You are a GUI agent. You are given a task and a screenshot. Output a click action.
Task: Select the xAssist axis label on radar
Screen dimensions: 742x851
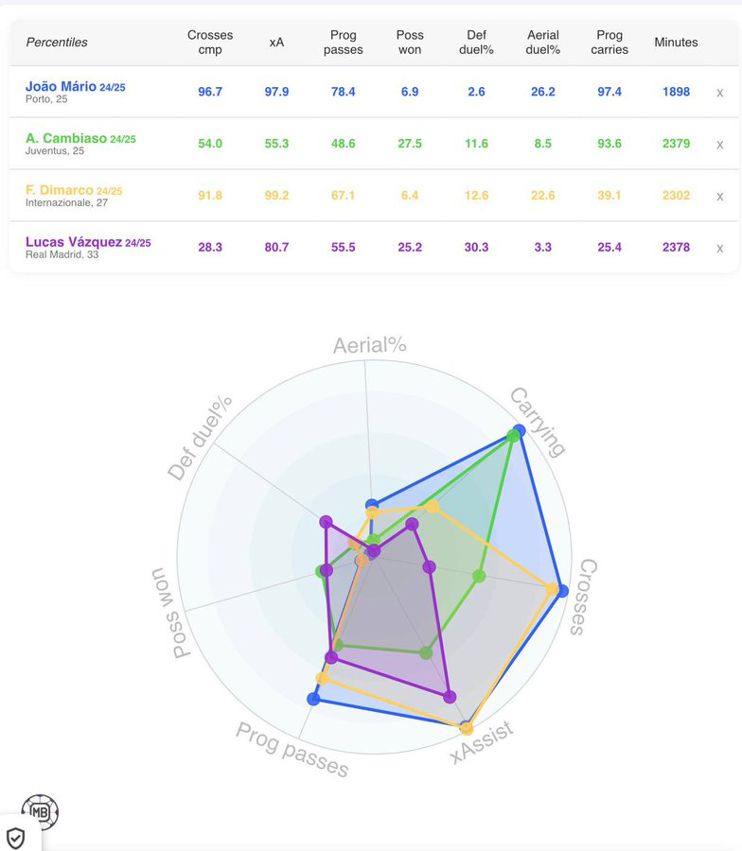482,742
